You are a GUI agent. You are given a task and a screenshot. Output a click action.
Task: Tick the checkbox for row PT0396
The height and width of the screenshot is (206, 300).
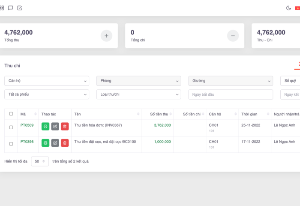(11, 143)
